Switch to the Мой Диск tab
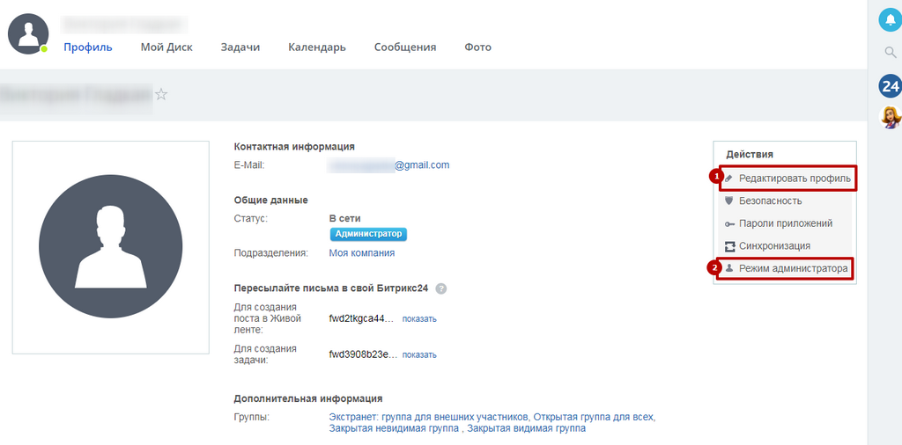Screen dimensions: 902x445 tap(166, 47)
